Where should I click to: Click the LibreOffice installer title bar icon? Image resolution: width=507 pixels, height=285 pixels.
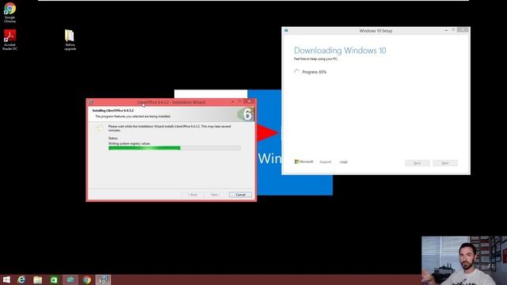[91, 102]
